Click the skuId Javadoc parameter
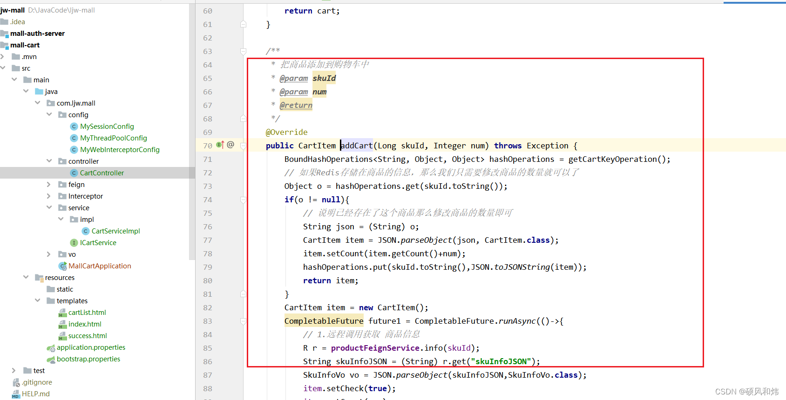 pyautogui.click(x=324, y=78)
